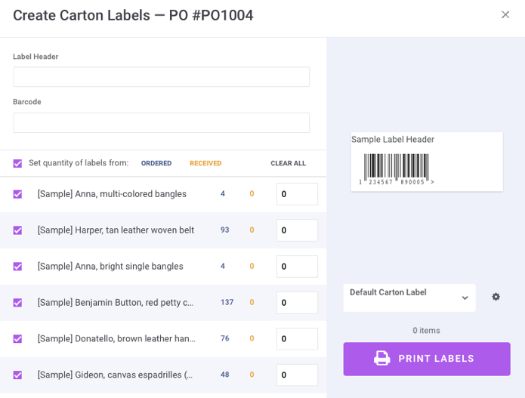Open label template settings gear

click(x=496, y=297)
